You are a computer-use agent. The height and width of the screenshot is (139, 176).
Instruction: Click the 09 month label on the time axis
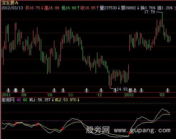[x=24, y=95]
